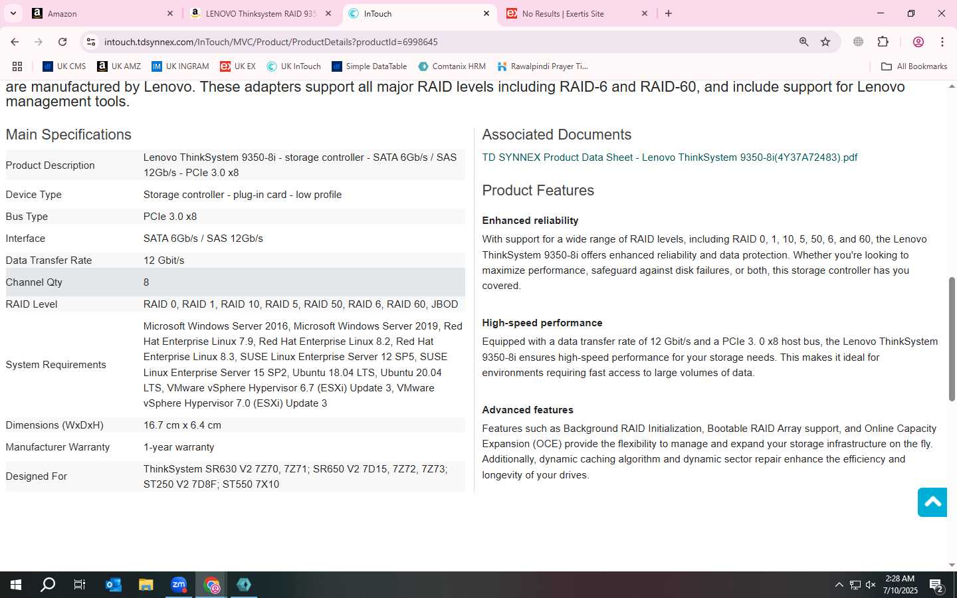
Task: Open TD SYNNEX Product Data Sheet pdf link
Action: [x=669, y=157]
